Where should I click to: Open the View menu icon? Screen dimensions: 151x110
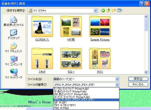(120, 10)
